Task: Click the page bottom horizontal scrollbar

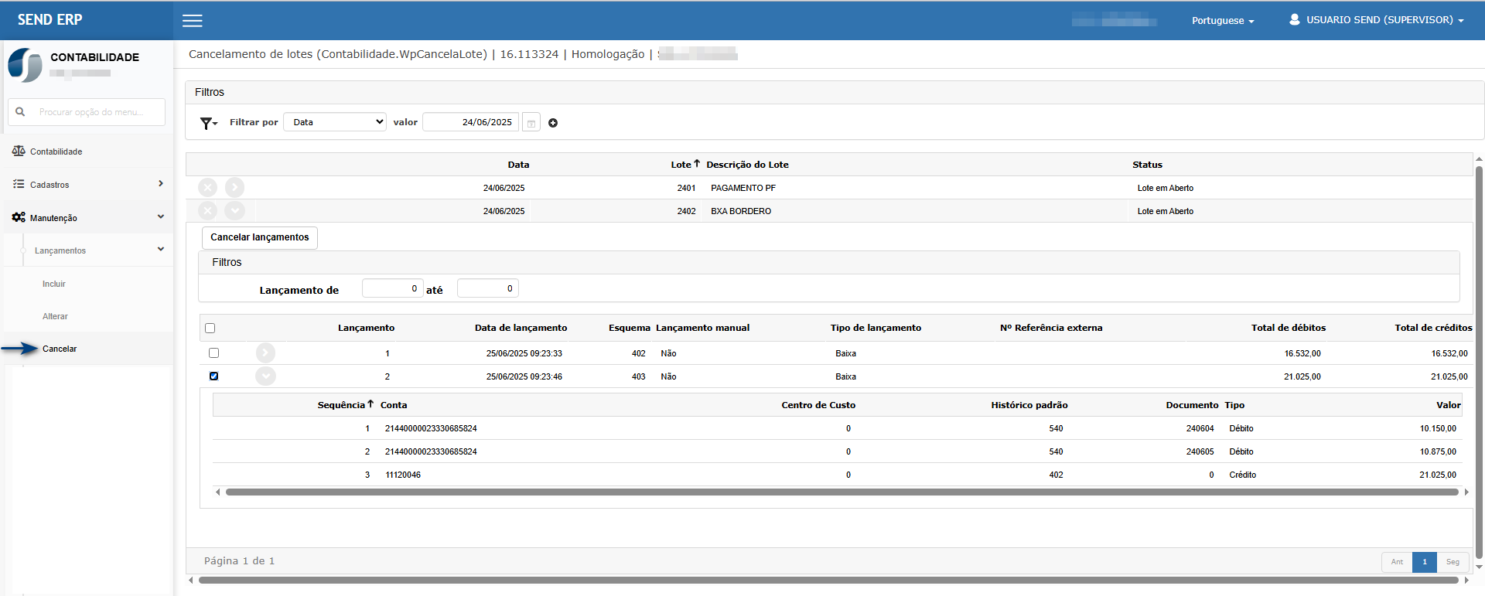Action: click(829, 580)
